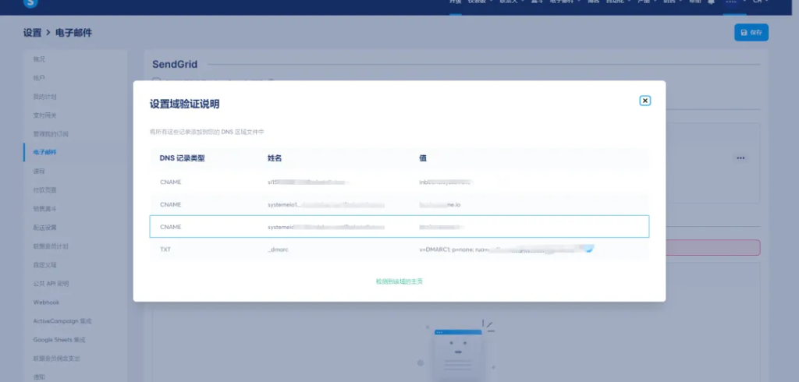Click the CNAME cell in the highlighted row
Viewport: 799px width, 382px height.
pos(170,227)
